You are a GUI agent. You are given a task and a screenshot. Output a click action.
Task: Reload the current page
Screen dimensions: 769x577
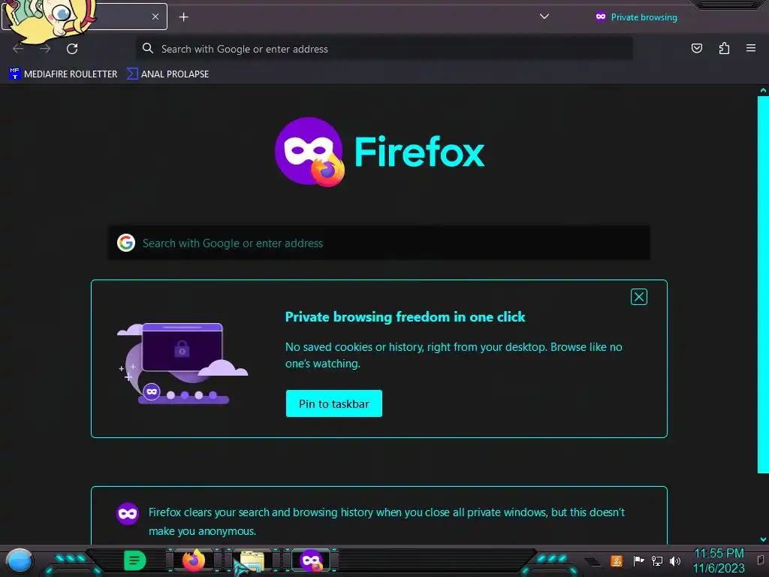(72, 49)
